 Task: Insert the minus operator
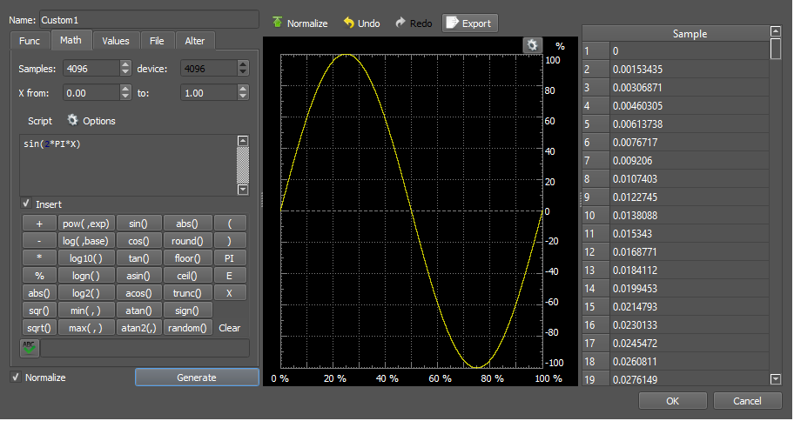(39, 241)
